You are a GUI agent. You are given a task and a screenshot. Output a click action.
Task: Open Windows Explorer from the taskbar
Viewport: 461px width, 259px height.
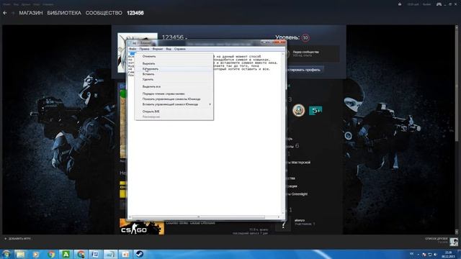point(21,254)
